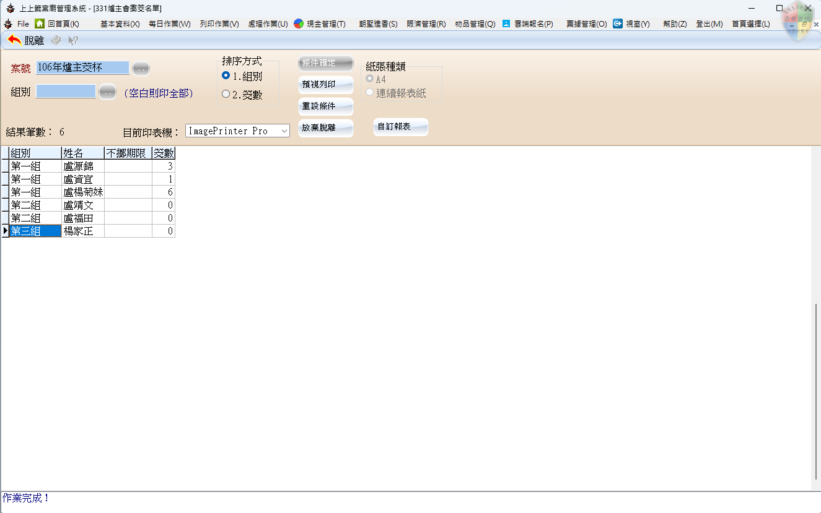
Task: Click the pie chart icon for 現金管理
Action: tap(299, 24)
